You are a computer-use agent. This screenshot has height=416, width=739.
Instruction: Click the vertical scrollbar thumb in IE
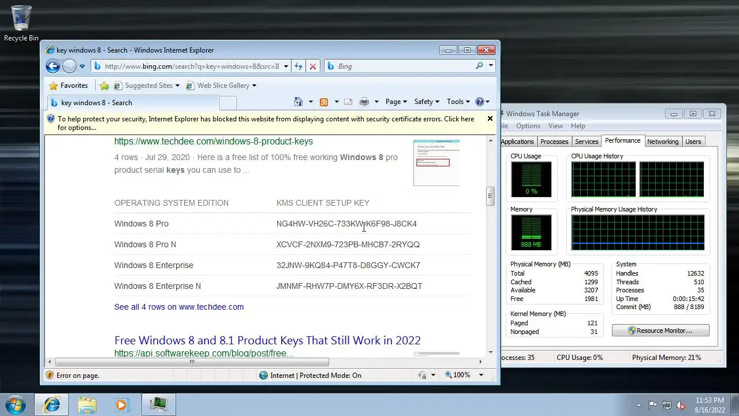click(490, 196)
